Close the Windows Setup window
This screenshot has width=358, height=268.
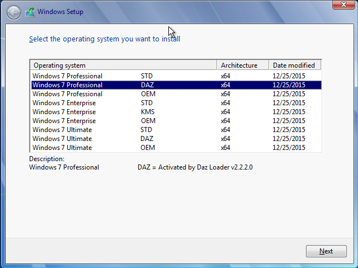point(343,4)
